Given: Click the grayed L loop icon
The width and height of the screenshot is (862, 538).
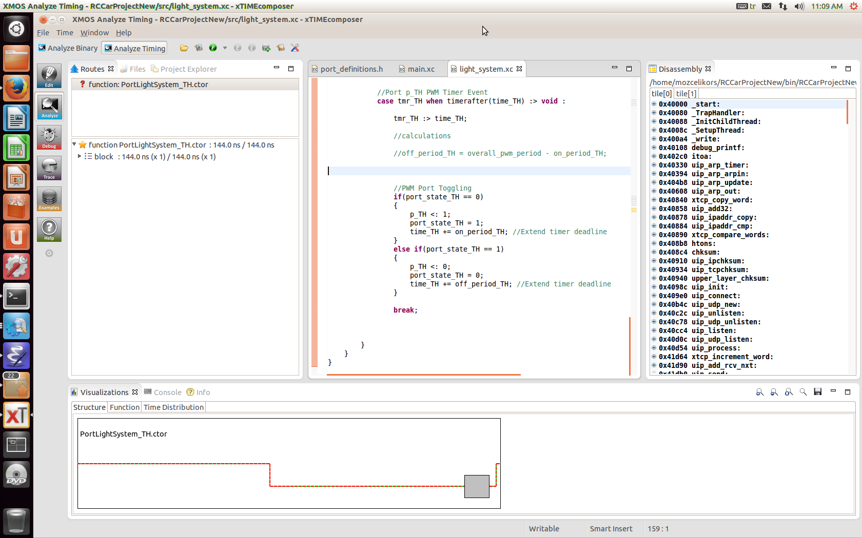Looking at the screenshot, I should [x=252, y=48].
